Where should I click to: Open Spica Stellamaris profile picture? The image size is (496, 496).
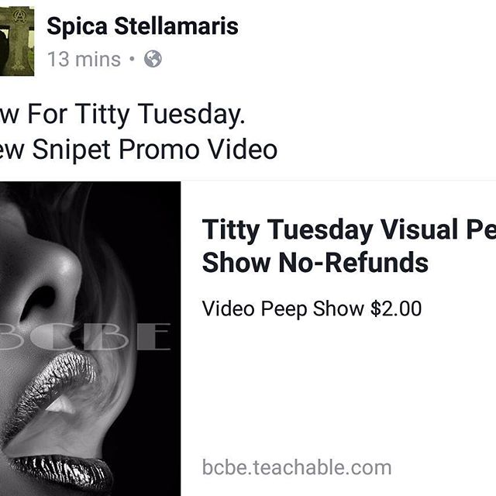pos(17,41)
